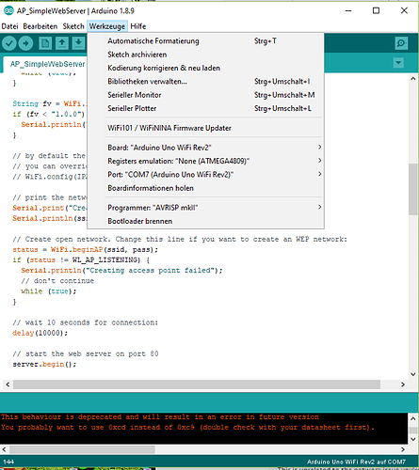419x470 pixels.
Task: Click the editor scroll-down arrow
Action: pos(413,374)
